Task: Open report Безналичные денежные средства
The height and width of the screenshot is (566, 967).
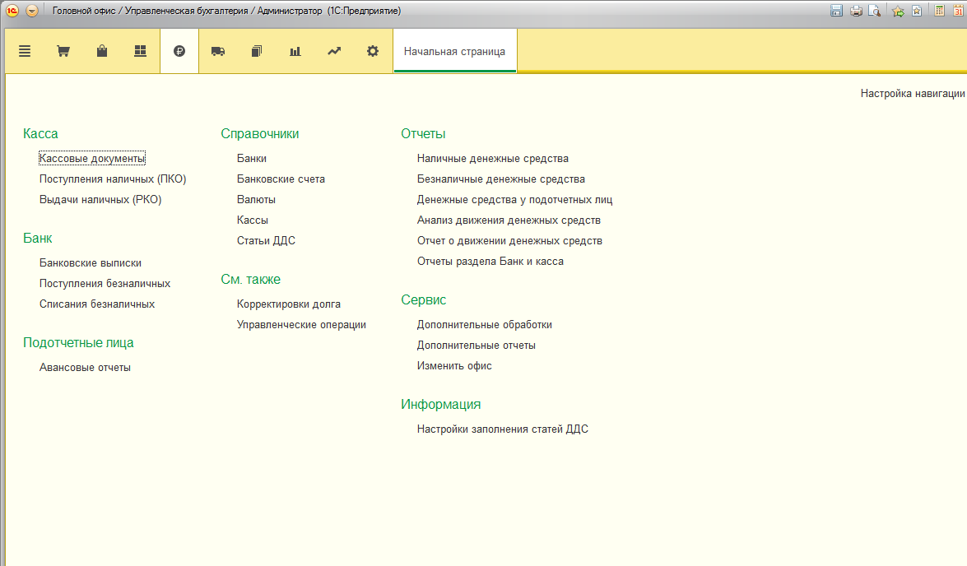Action: [500, 179]
